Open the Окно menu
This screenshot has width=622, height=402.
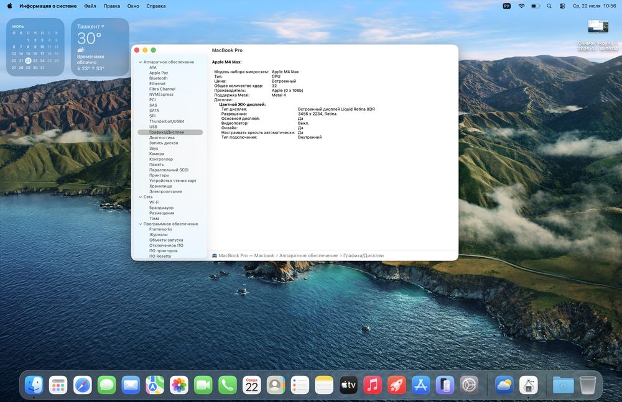133,6
